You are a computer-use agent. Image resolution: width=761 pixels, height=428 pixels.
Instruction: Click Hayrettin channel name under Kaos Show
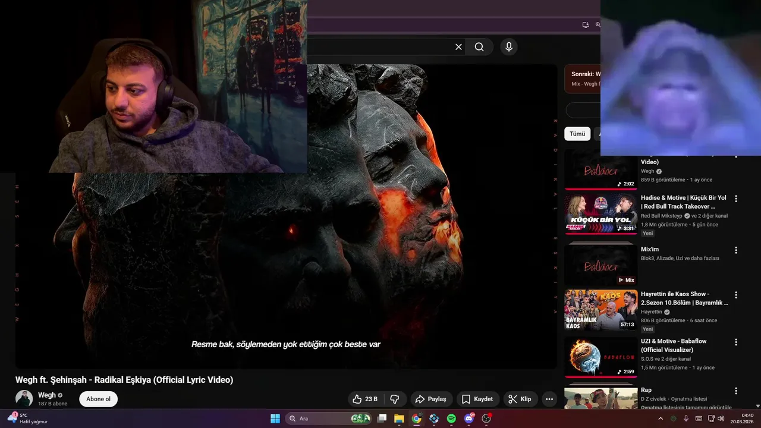[x=652, y=312]
